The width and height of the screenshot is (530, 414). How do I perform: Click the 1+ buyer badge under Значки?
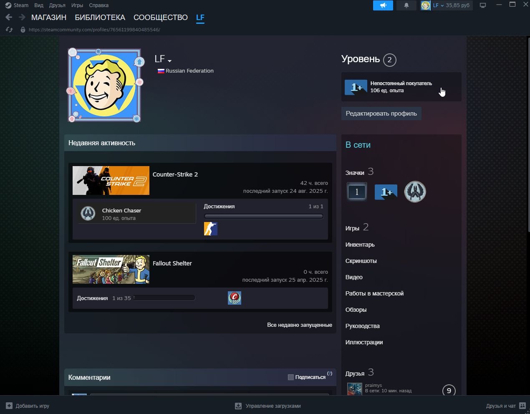pos(386,192)
